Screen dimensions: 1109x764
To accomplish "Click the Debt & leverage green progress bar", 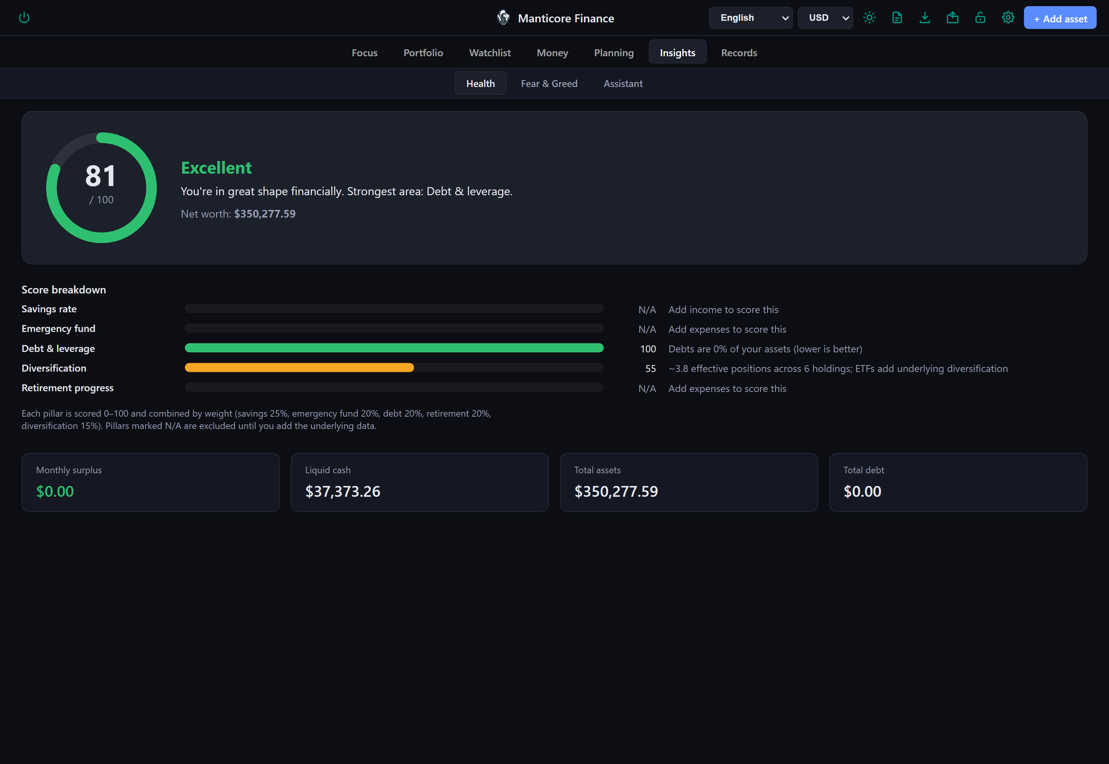I will 394,348.
